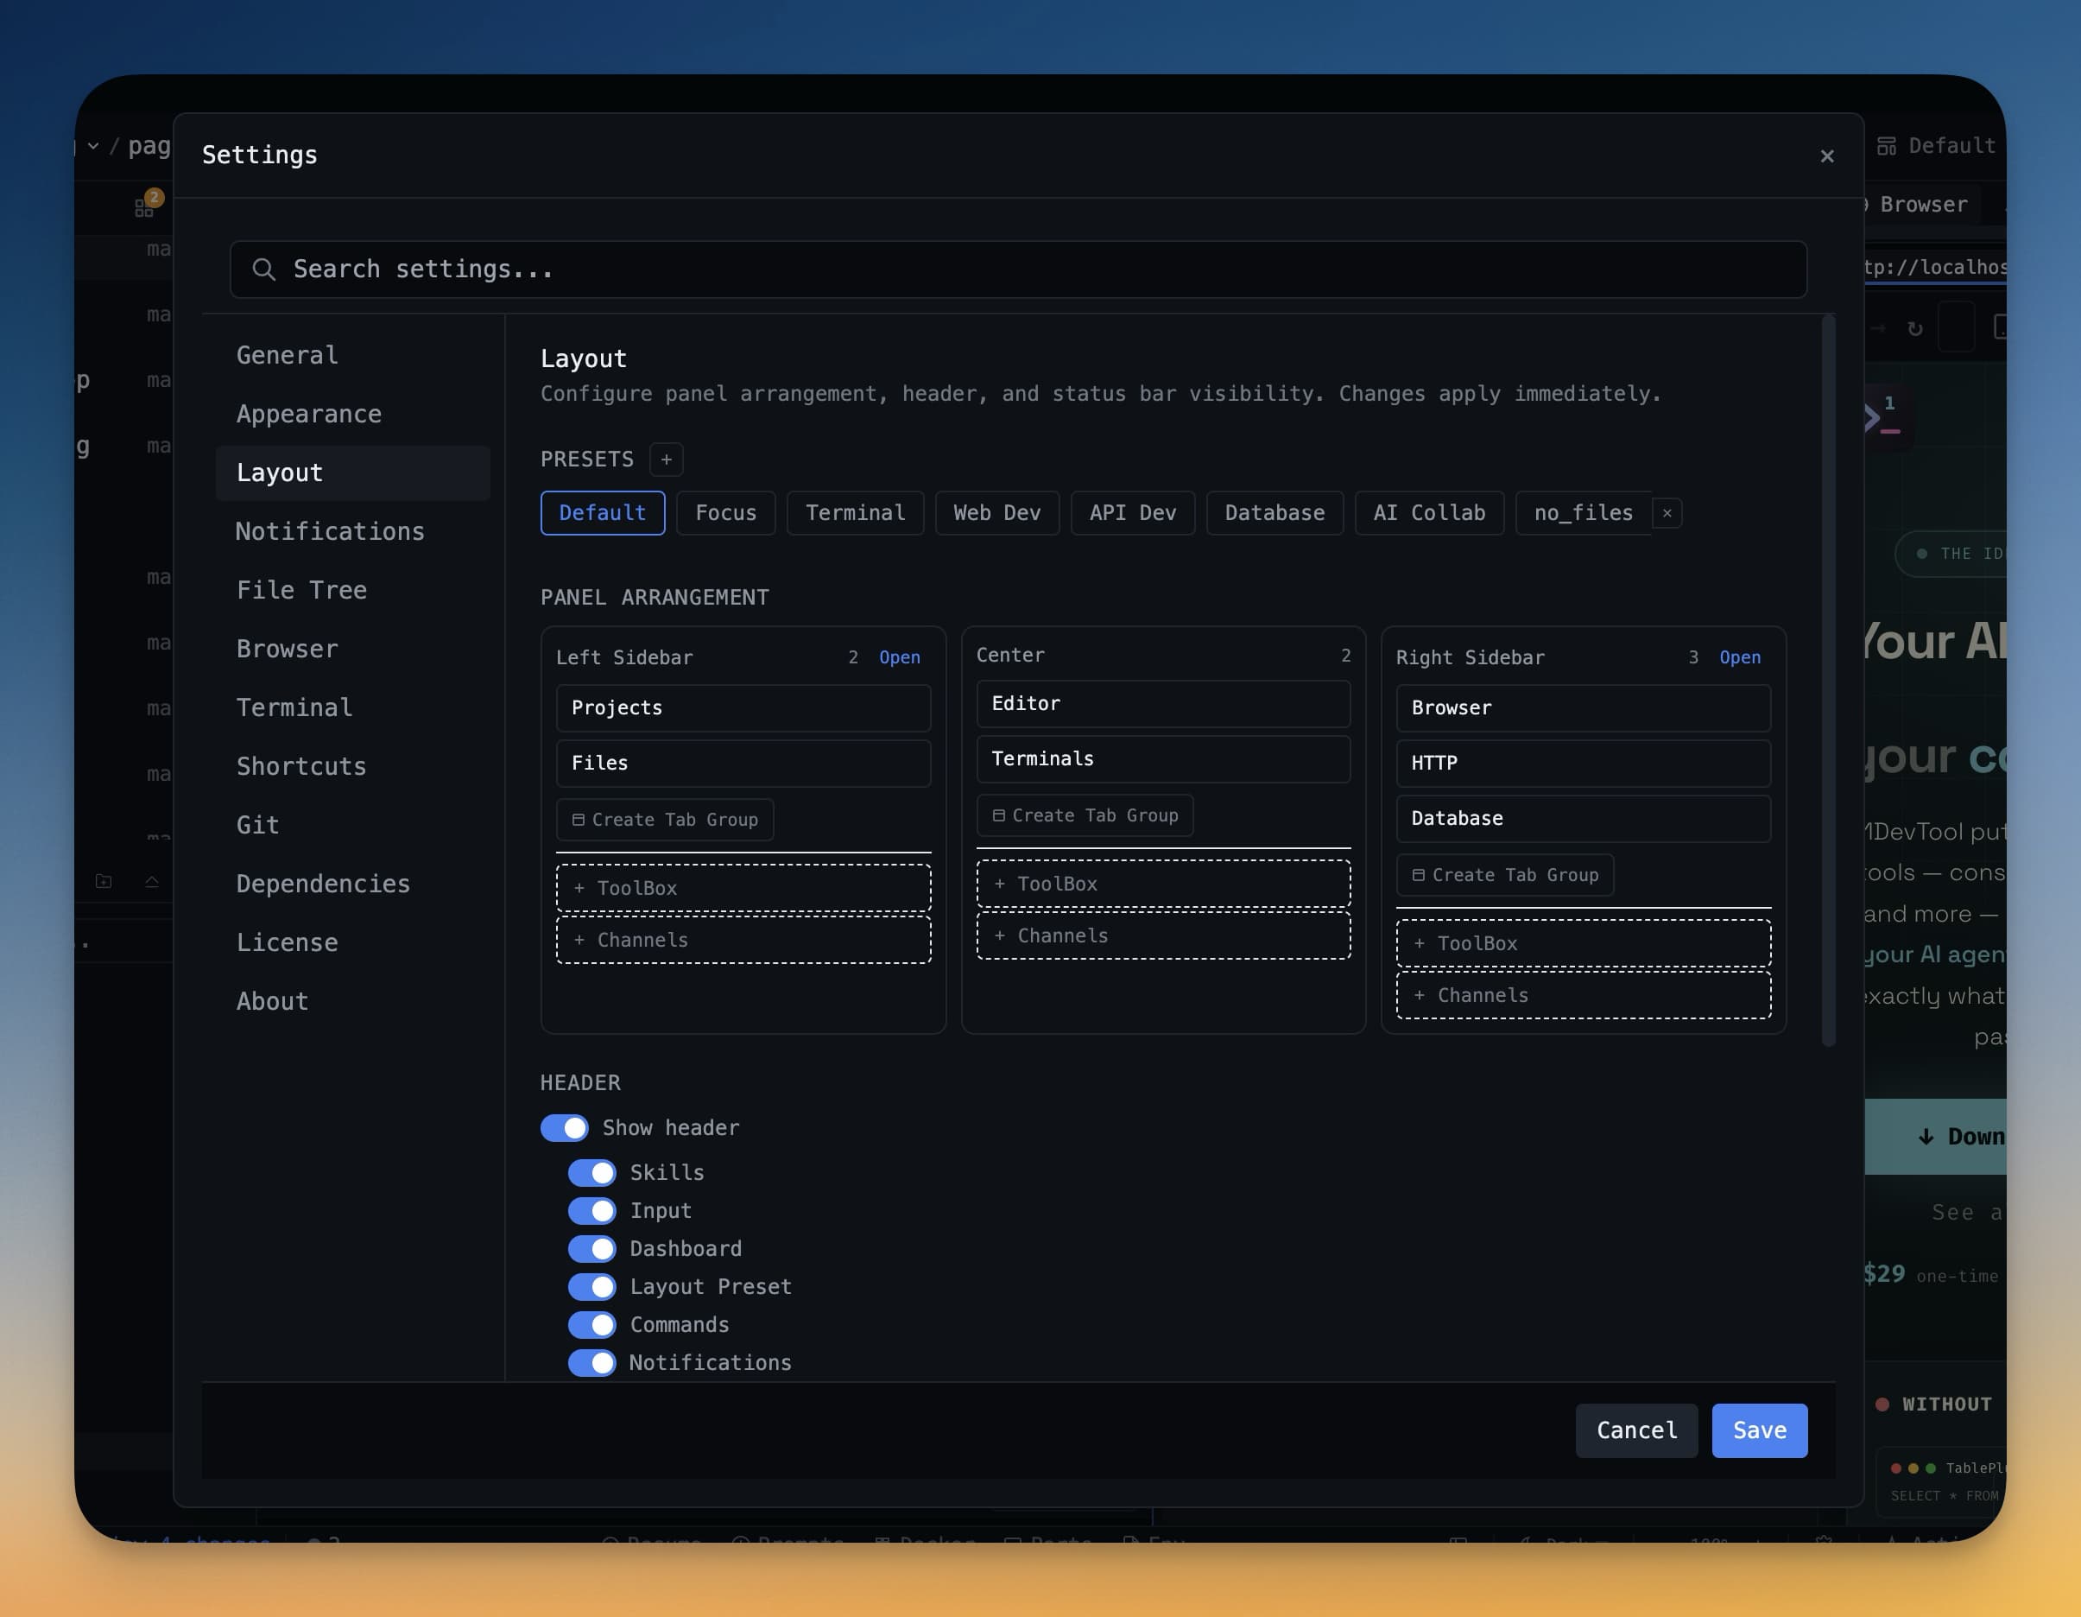The width and height of the screenshot is (2081, 1617).
Task: Switch to the Notifications settings category
Action: pos(331,531)
